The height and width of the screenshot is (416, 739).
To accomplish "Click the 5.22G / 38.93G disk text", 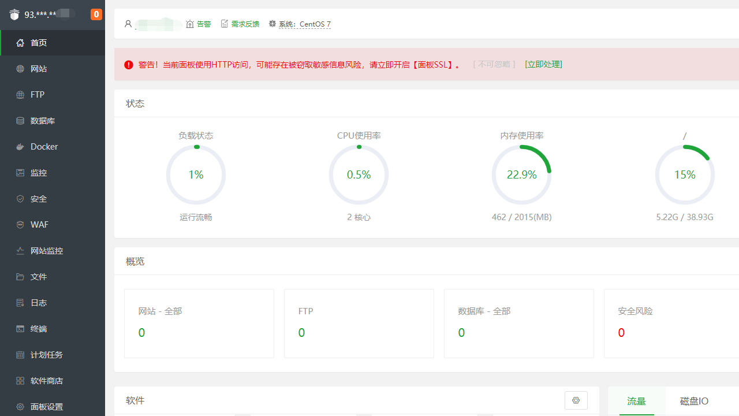I will click(x=685, y=217).
